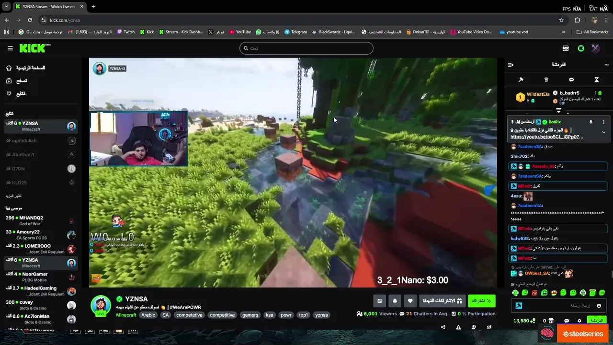Open the sidebar Following heart link
The width and height of the screenshot is (613, 345).
click(16, 94)
